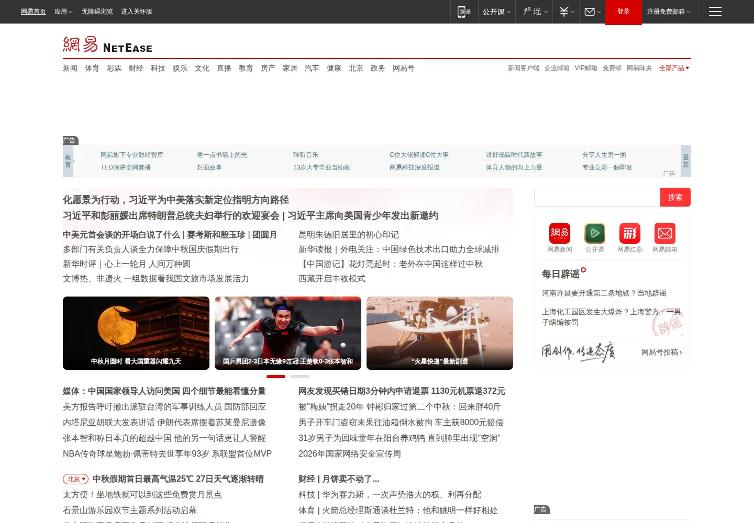Viewport: 754px width, 523px height.
Task: Open the 火星快递 Mars lander thumbnail
Action: pos(440,333)
